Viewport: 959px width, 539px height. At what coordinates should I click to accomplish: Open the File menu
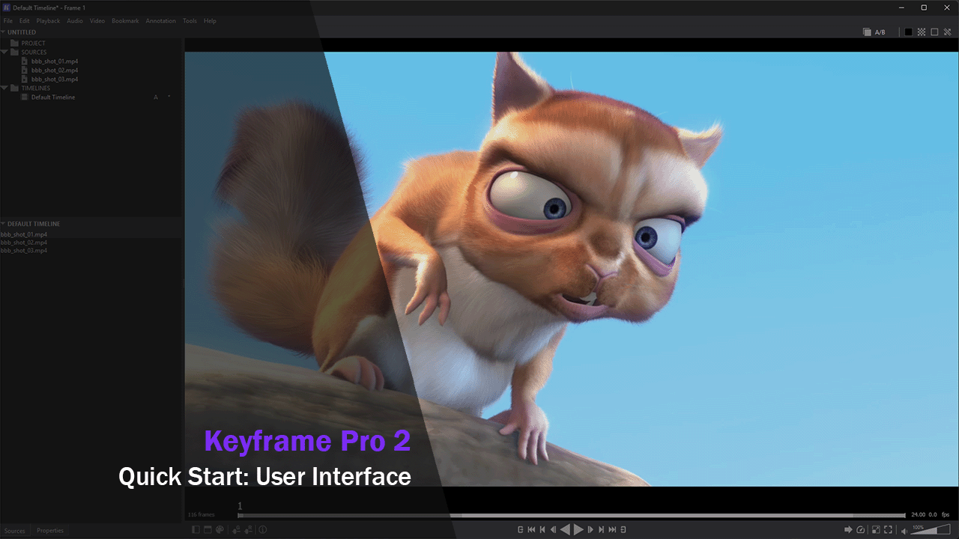coord(8,21)
